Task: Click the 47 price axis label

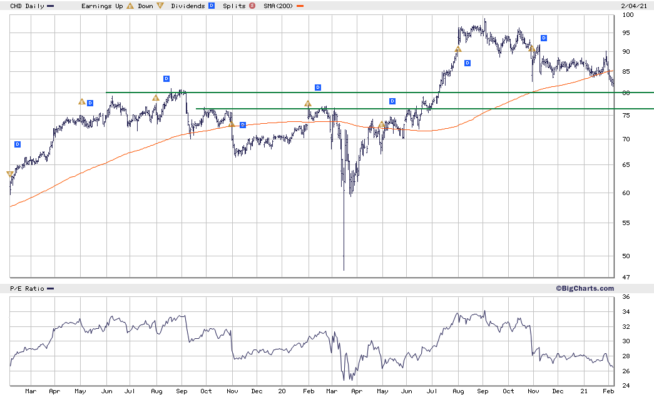Action: click(x=626, y=277)
